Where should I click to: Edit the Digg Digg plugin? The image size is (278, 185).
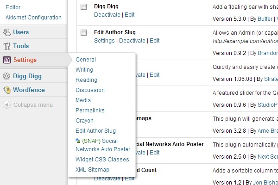[130, 15]
